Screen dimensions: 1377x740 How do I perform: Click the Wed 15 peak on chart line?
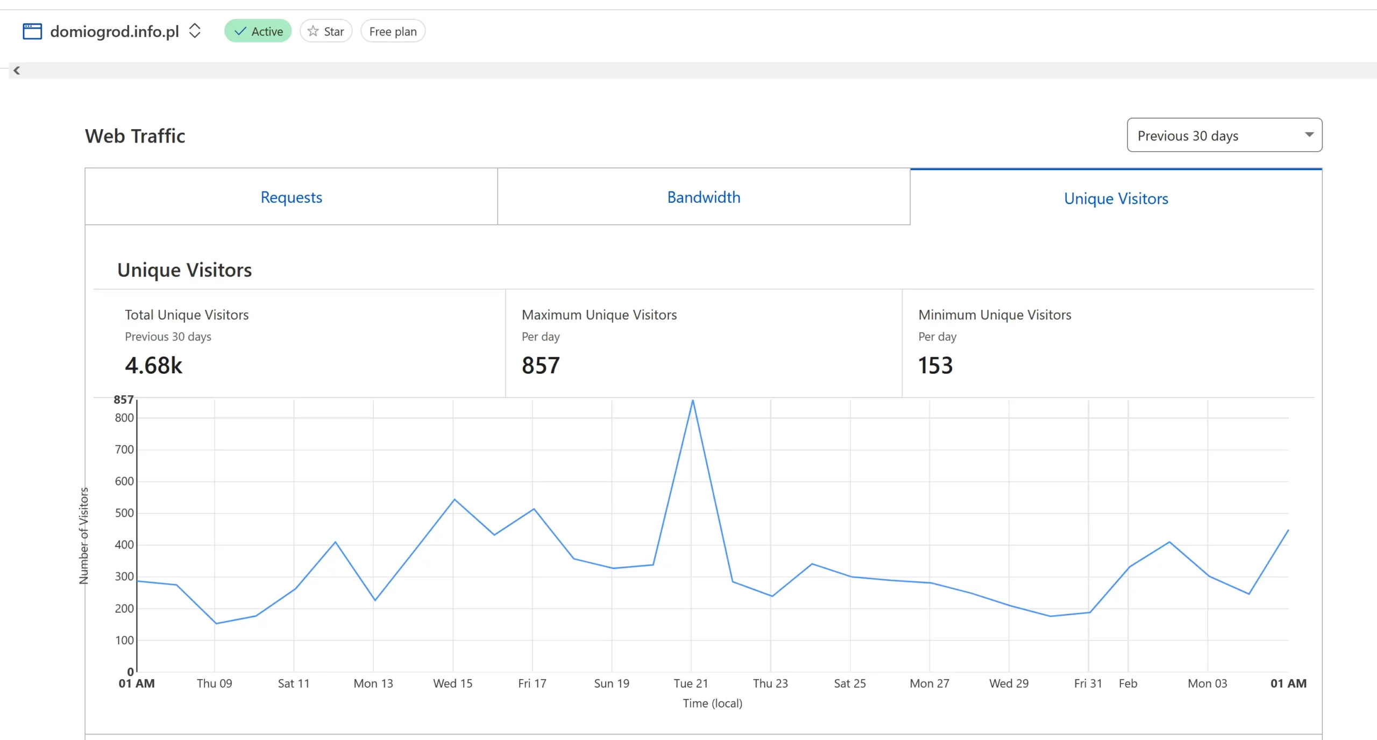[455, 500]
